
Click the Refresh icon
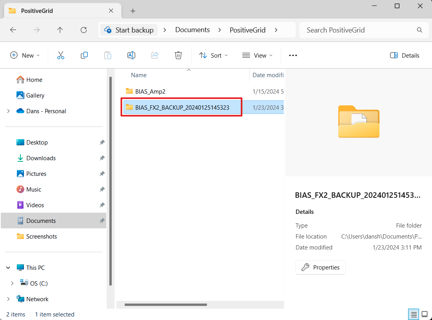coord(83,30)
